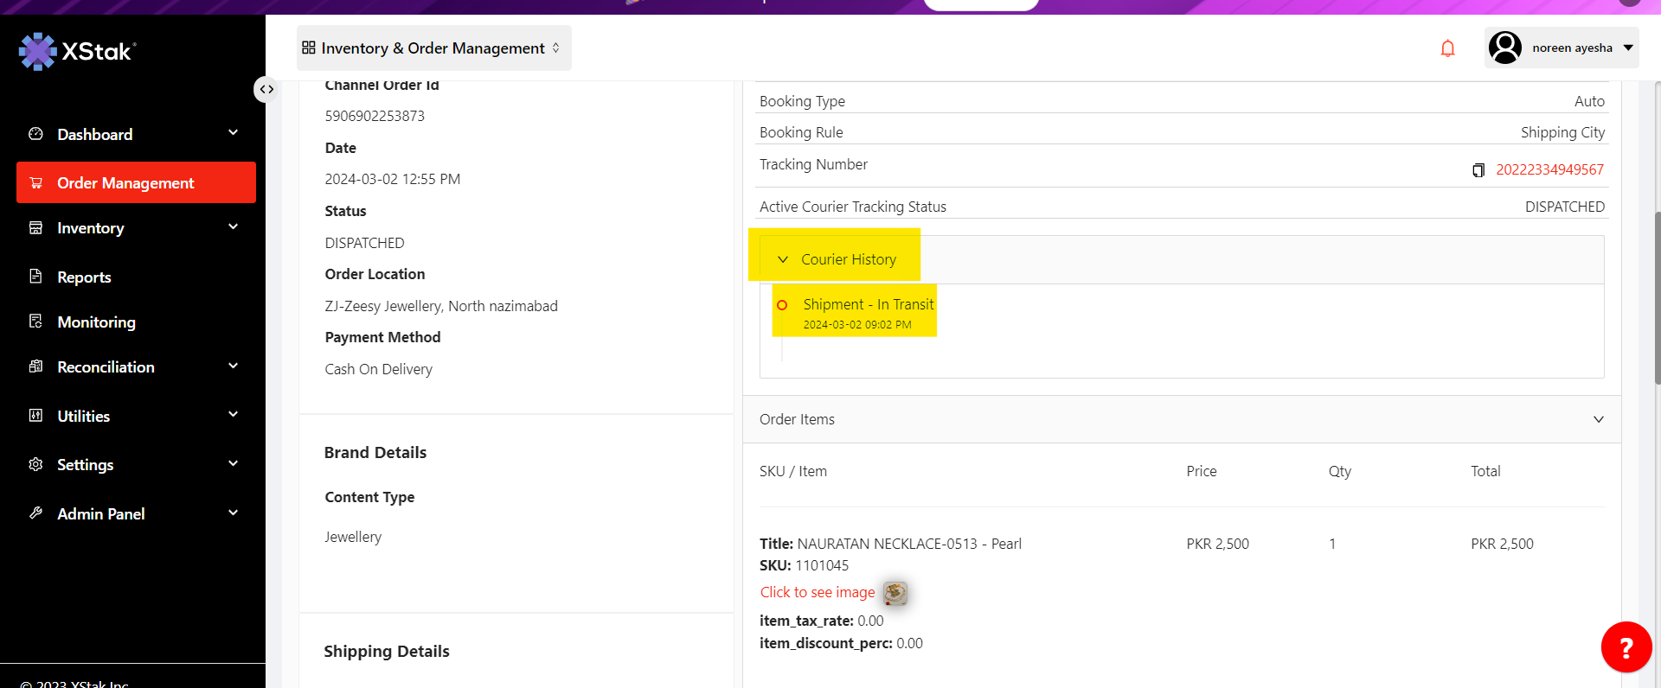1661x688 pixels.
Task: Click the Monitoring sidebar icon
Action: [35, 322]
